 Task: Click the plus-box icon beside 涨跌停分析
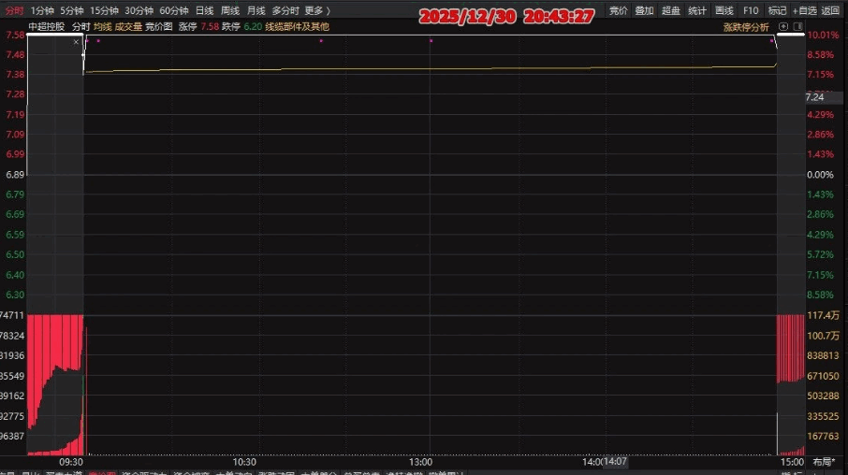[783, 26]
